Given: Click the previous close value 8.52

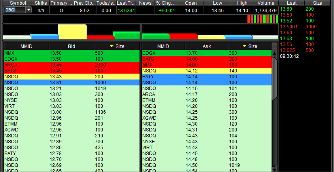Looking at the screenshot, I should click(84, 11).
